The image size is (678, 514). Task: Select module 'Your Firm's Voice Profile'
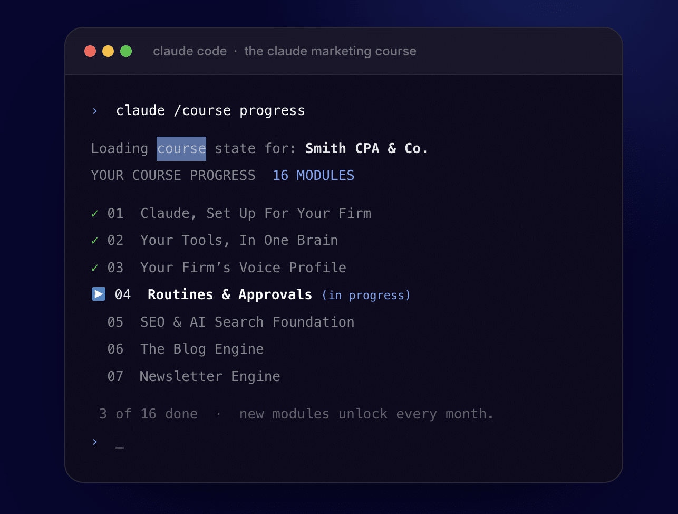(x=243, y=268)
